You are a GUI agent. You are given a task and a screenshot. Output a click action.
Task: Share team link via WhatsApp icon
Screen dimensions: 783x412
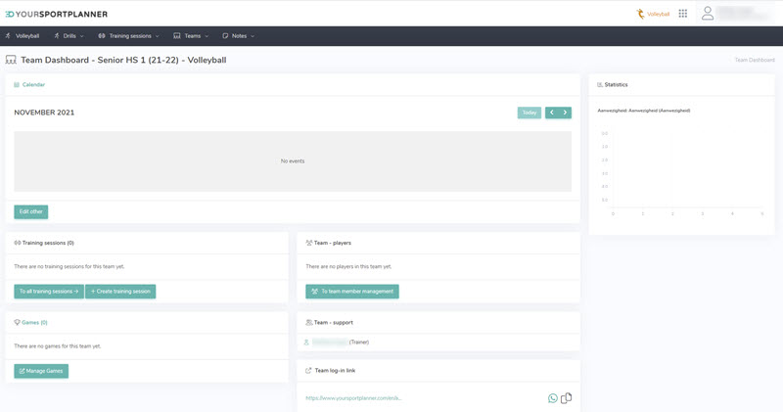point(553,398)
